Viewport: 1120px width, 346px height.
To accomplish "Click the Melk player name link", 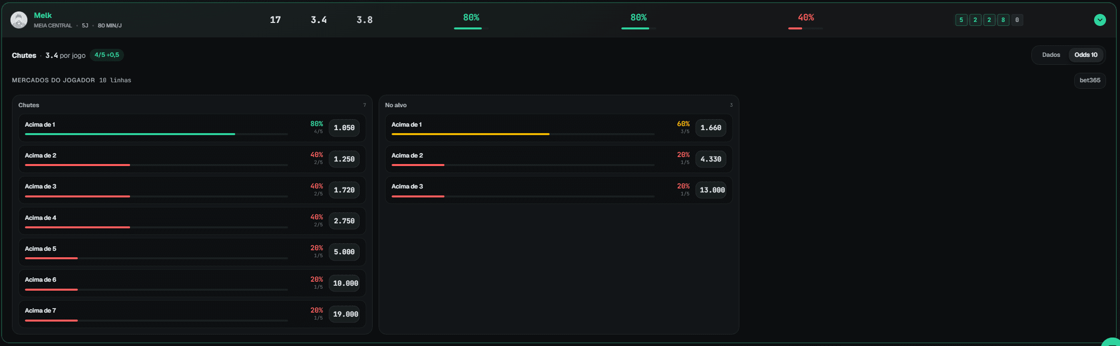I will pyautogui.click(x=43, y=15).
